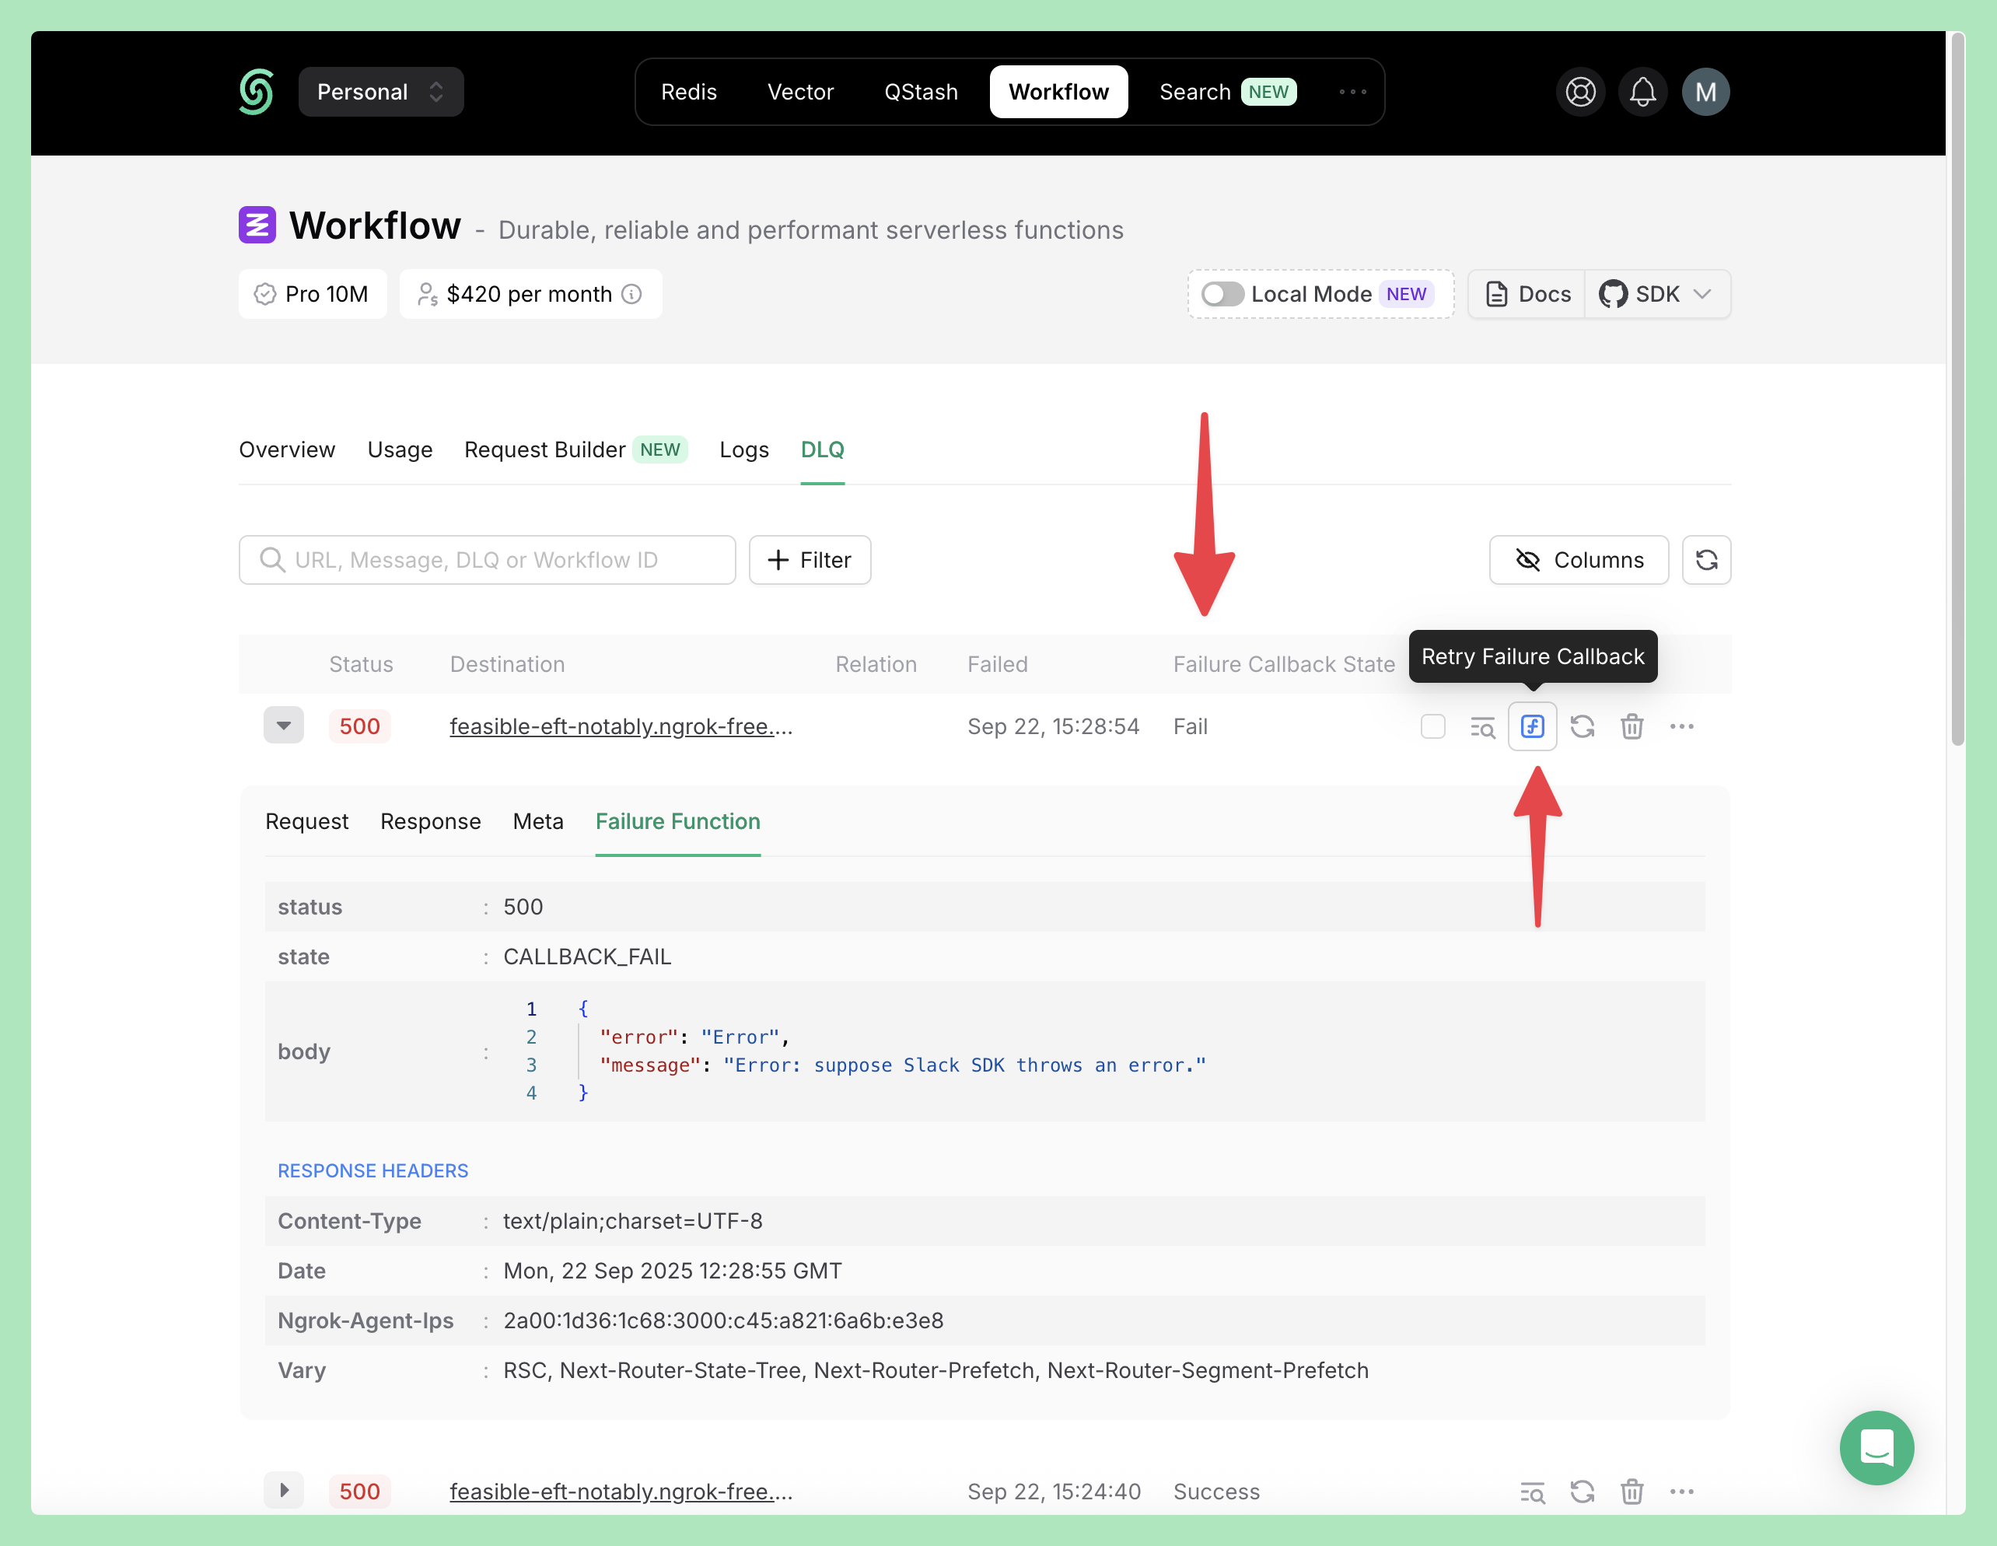The width and height of the screenshot is (1997, 1546).
Task: Open the chat widget bubble
Action: click(1876, 1446)
